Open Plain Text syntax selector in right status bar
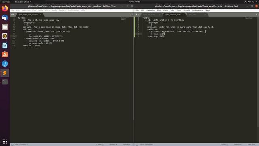Image resolution: width=259 pixels, height=146 pixels. 251,144
